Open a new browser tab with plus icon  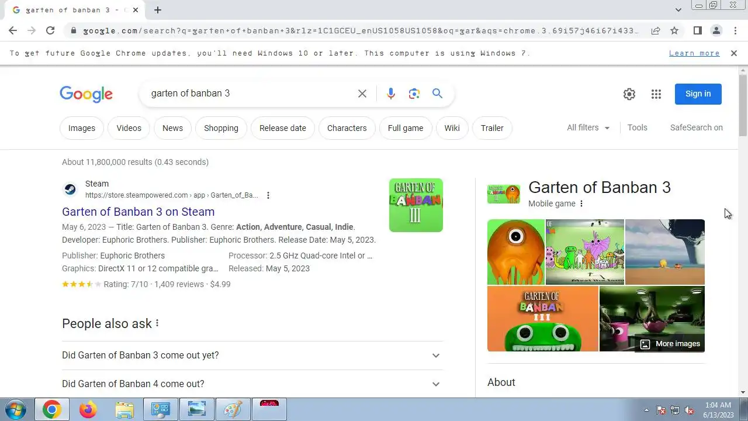(x=158, y=10)
